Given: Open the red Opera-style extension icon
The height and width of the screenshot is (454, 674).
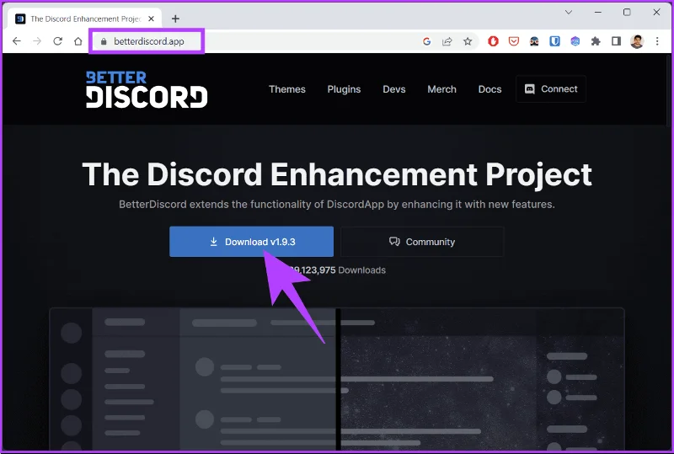Looking at the screenshot, I should point(493,41).
